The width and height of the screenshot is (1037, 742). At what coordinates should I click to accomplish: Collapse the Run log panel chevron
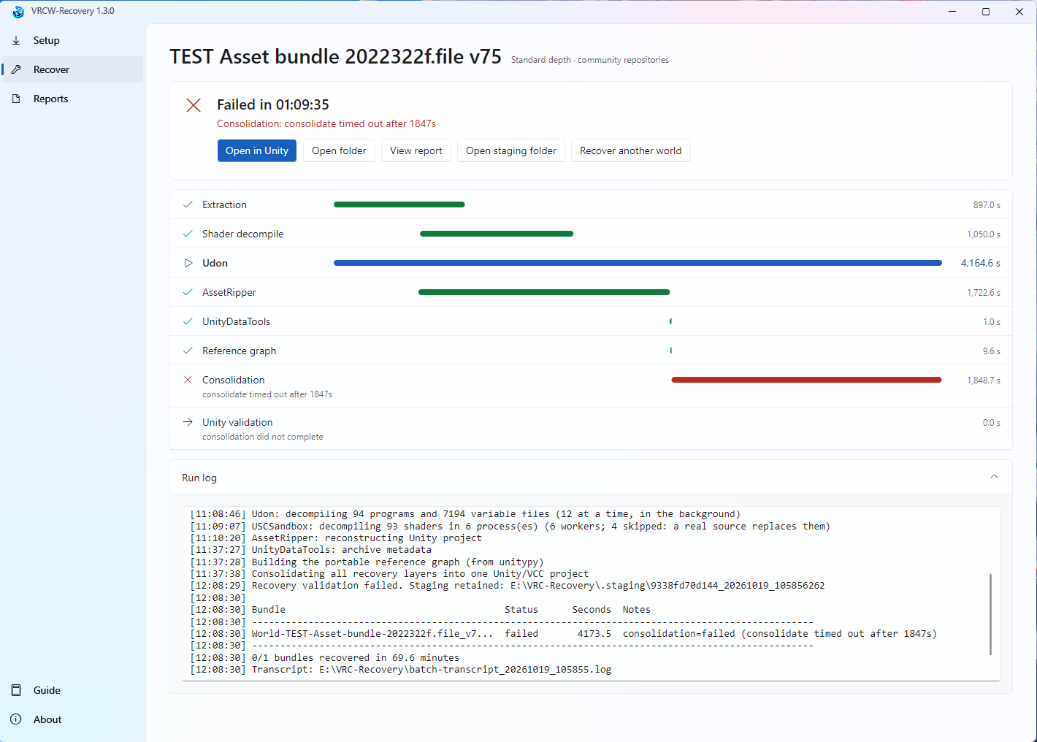coord(994,477)
